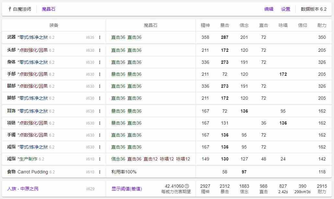The height and width of the screenshot is (199, 334).
Task: Switch to the 魔晶石 tab
Action: (49, 9)
